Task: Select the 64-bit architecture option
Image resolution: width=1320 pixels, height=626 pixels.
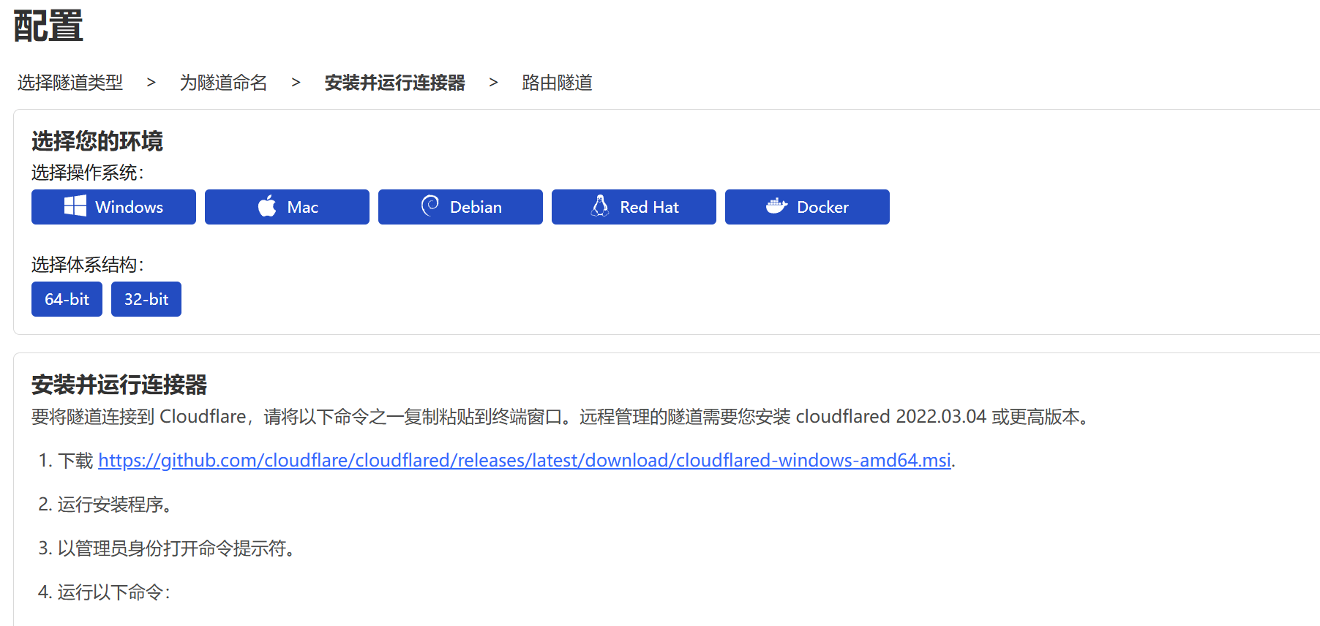Action: click(67, 299)
